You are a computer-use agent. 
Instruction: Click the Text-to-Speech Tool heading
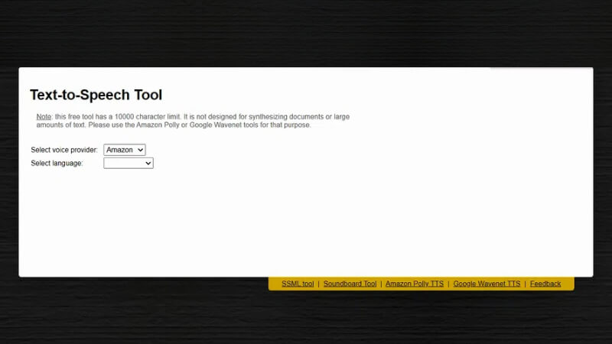(96, 95)
